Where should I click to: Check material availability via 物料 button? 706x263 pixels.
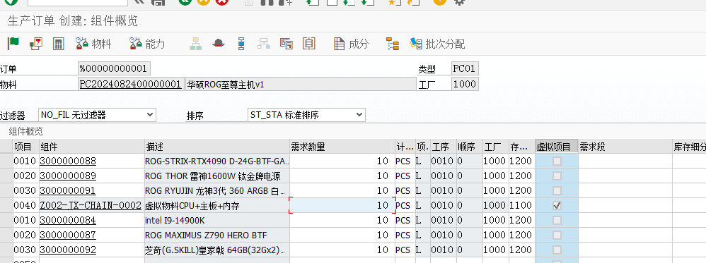click(93, 44)
